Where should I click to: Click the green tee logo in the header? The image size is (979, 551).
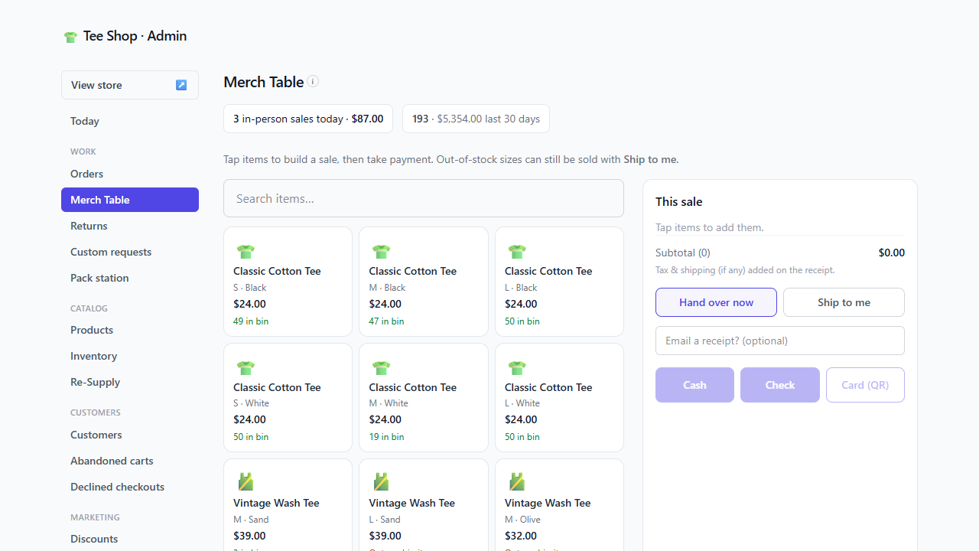[70, 37]
